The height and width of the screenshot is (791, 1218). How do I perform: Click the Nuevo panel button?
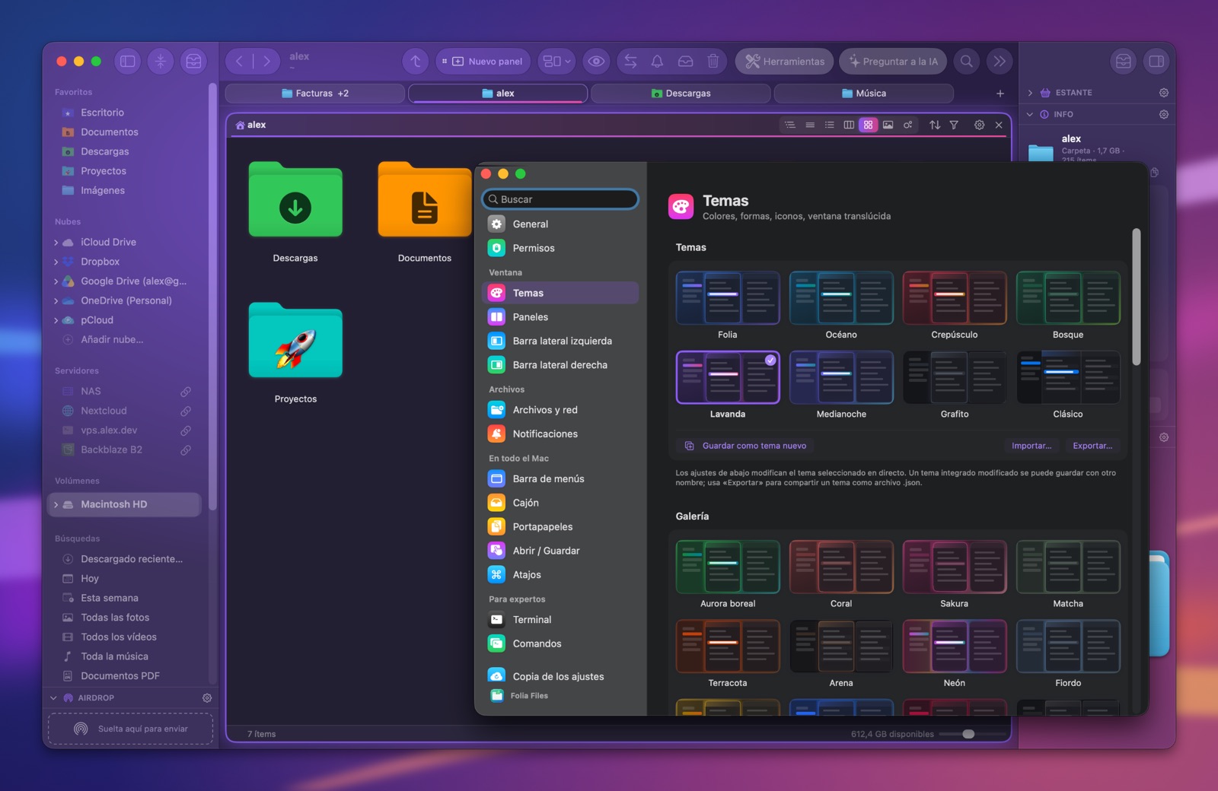pos(483,62)
